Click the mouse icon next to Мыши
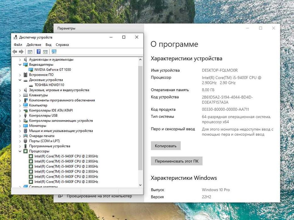The image size is (294, 220). coord(25,131)
